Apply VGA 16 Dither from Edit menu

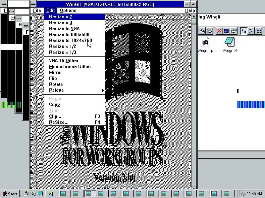pos(74,60)
